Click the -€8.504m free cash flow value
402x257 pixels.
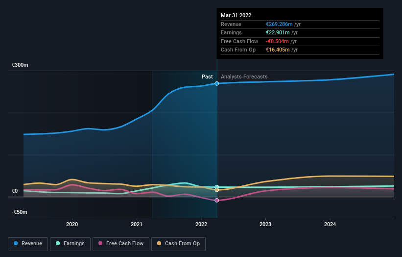(277, 41)
